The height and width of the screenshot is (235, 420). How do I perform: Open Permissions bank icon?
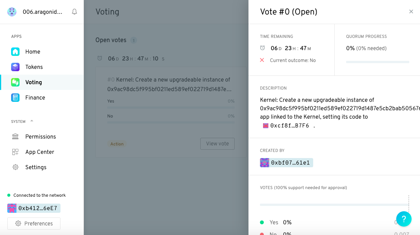pyautogui.click(x=15, y=137)
